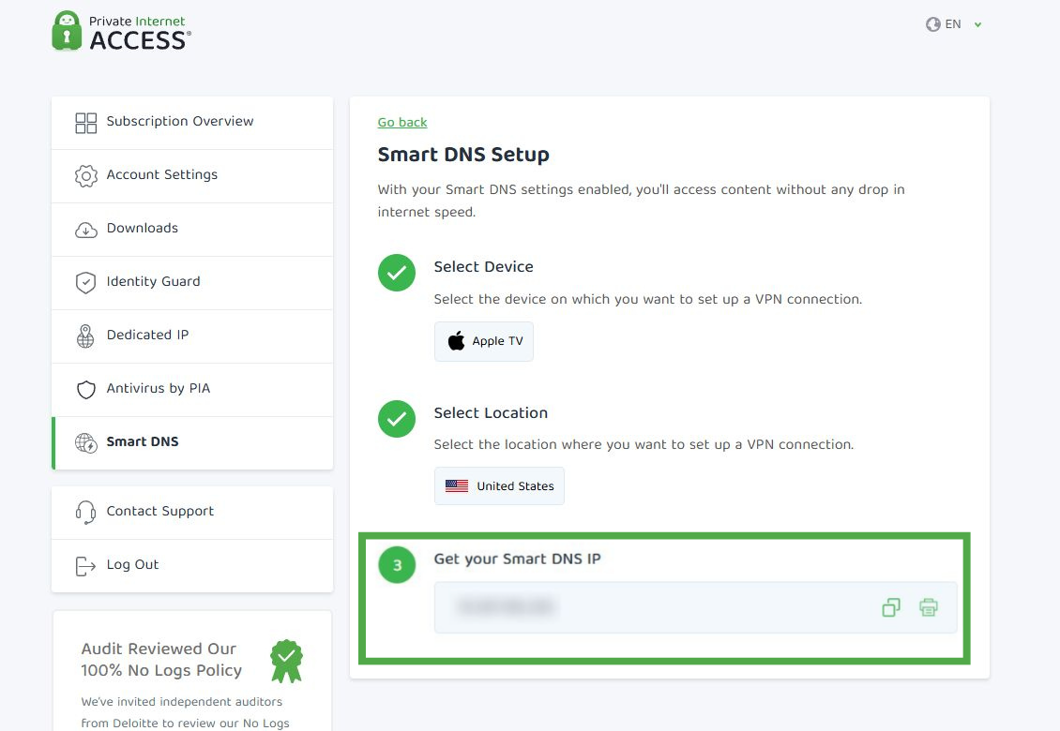Open Contact Support menu item
1060x731 pixels.
click(192, 512)
